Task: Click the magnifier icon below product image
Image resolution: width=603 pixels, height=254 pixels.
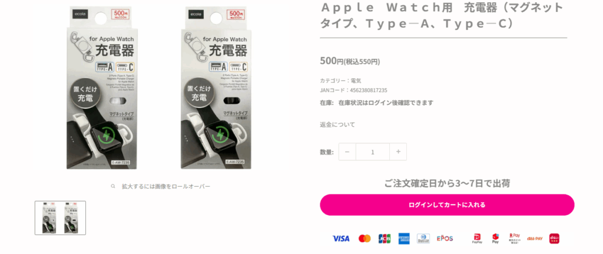Action: click(113, 186)
